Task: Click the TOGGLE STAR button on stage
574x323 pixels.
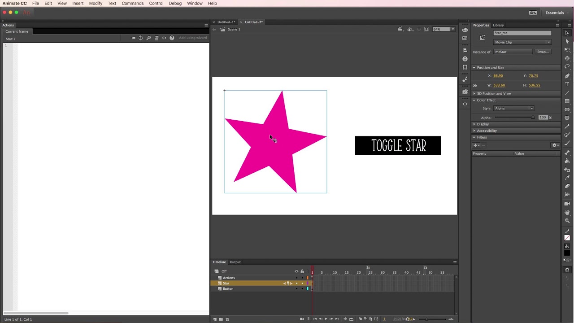Action: pyautogui.click(x=398, y=146)
